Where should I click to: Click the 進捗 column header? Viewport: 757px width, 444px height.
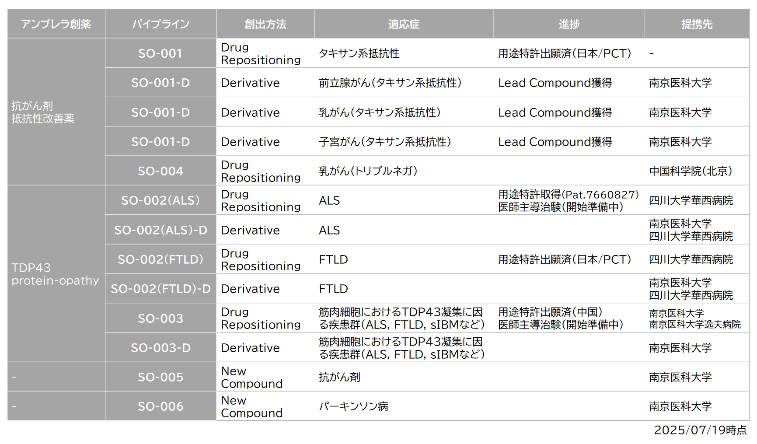[x=569, y=24]
